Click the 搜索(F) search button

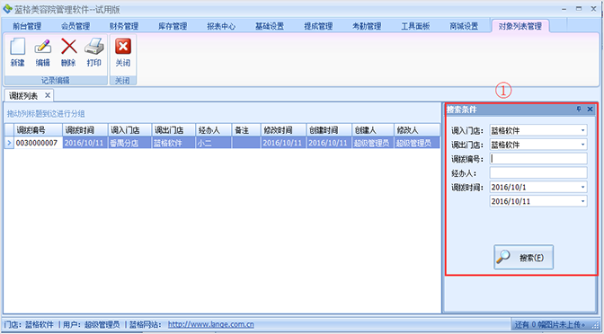(523, 257)
